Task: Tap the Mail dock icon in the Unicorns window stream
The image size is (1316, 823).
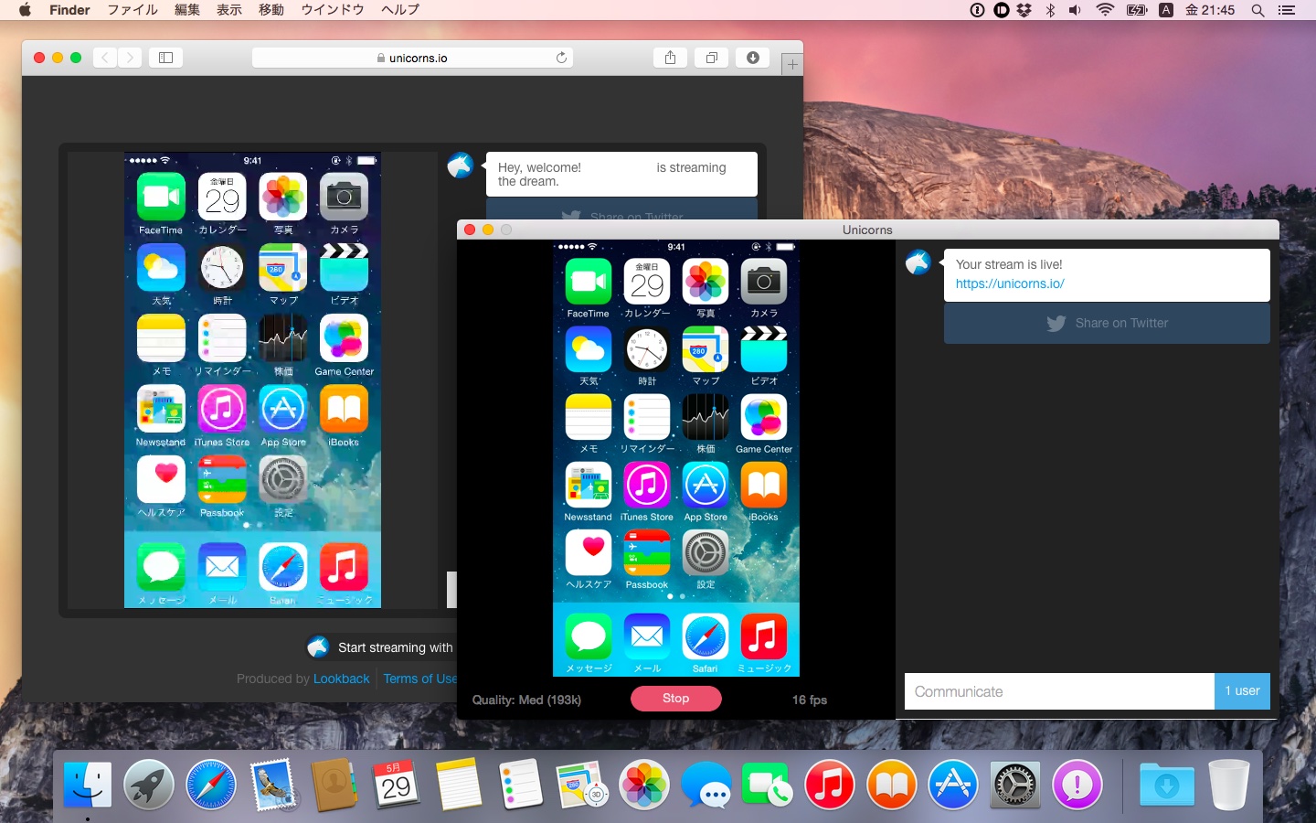Action: (647, 637)
